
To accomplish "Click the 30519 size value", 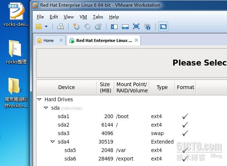I will pos(106,142).
